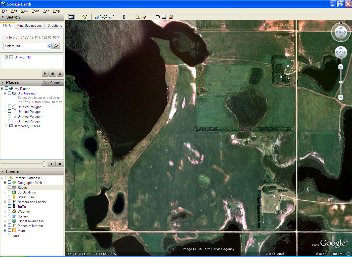
Task: Select the Add Image Overlay icon
Action: (x=111, y=17)
